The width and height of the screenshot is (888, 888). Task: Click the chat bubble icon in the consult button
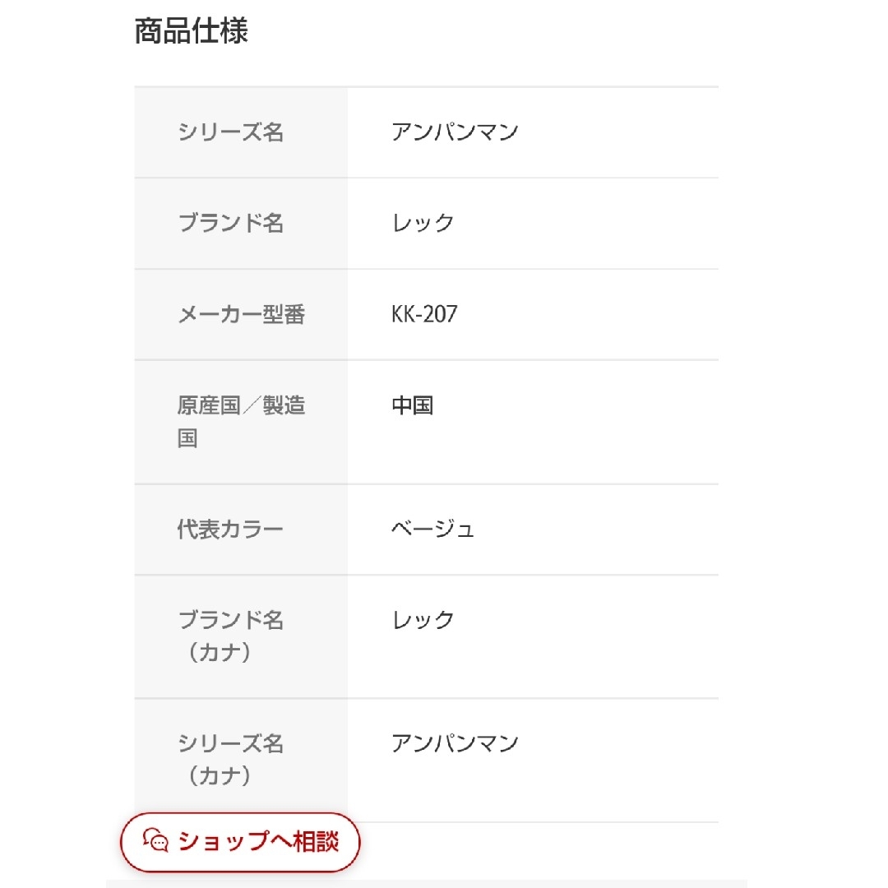coord(155,840)
